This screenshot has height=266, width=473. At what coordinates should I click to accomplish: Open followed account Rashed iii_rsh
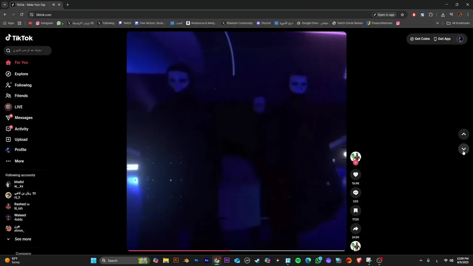pyautogui.click(x=18, y=206)
